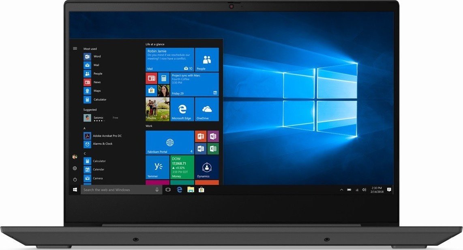Open Store from the taskbar
The width and height of the screenshot is (463, 250).
click(x=201, y=190)
